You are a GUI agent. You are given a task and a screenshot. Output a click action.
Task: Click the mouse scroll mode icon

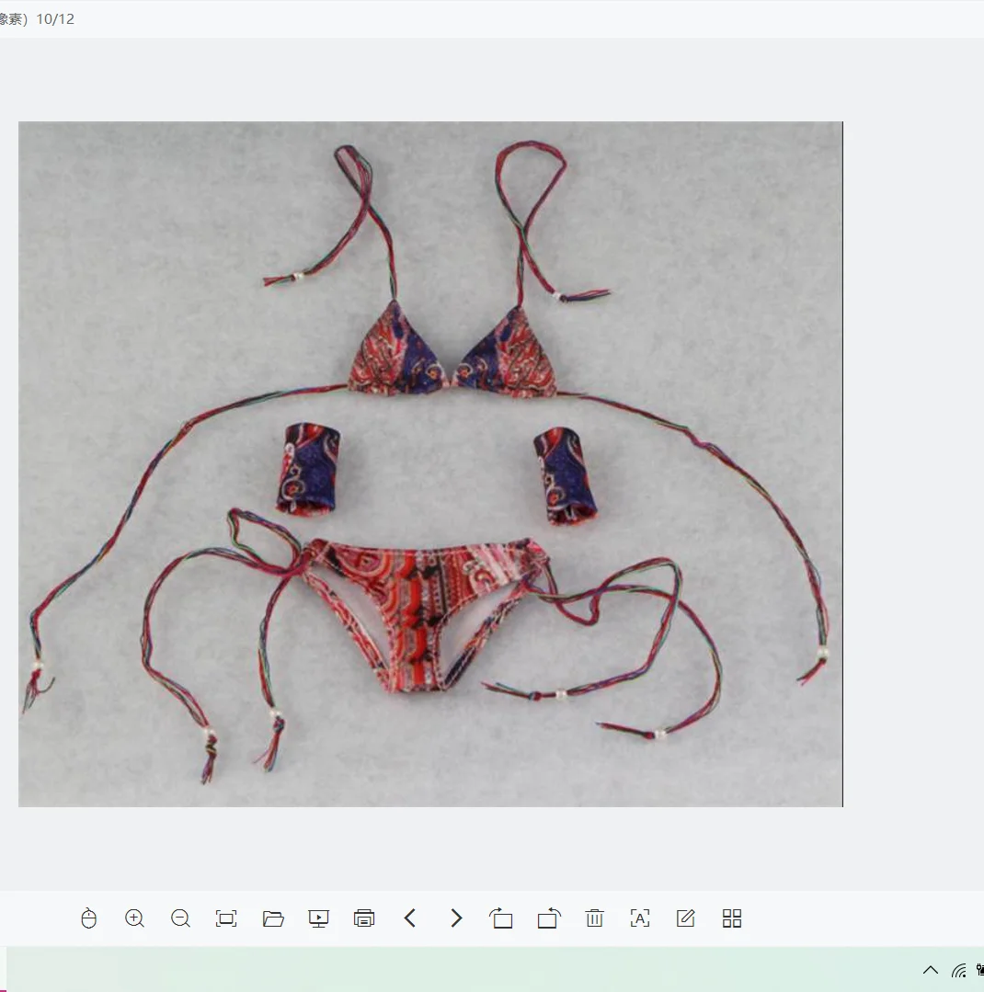click(x=89, y=918)
